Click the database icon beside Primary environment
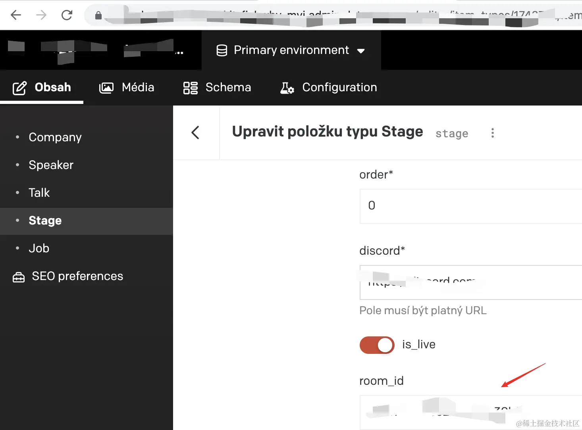582x430 pixels. (x=222, y=50)
